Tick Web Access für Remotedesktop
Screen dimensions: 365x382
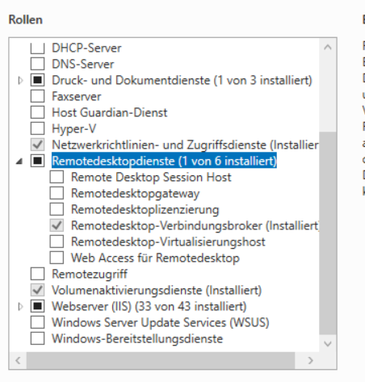pyautogui.click(x=57, y=258)
